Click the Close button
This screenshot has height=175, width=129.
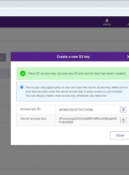click(x=120, y=135)
